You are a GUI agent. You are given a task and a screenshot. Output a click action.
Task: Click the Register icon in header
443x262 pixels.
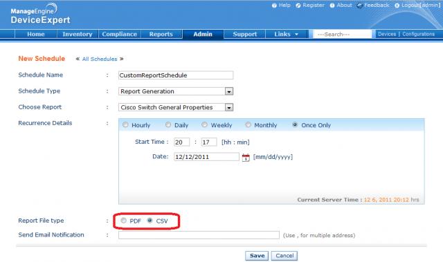pos(298,6)
